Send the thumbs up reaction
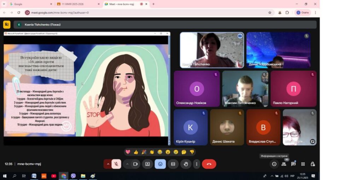Viewport: 362px width, 180px height. 136,152
